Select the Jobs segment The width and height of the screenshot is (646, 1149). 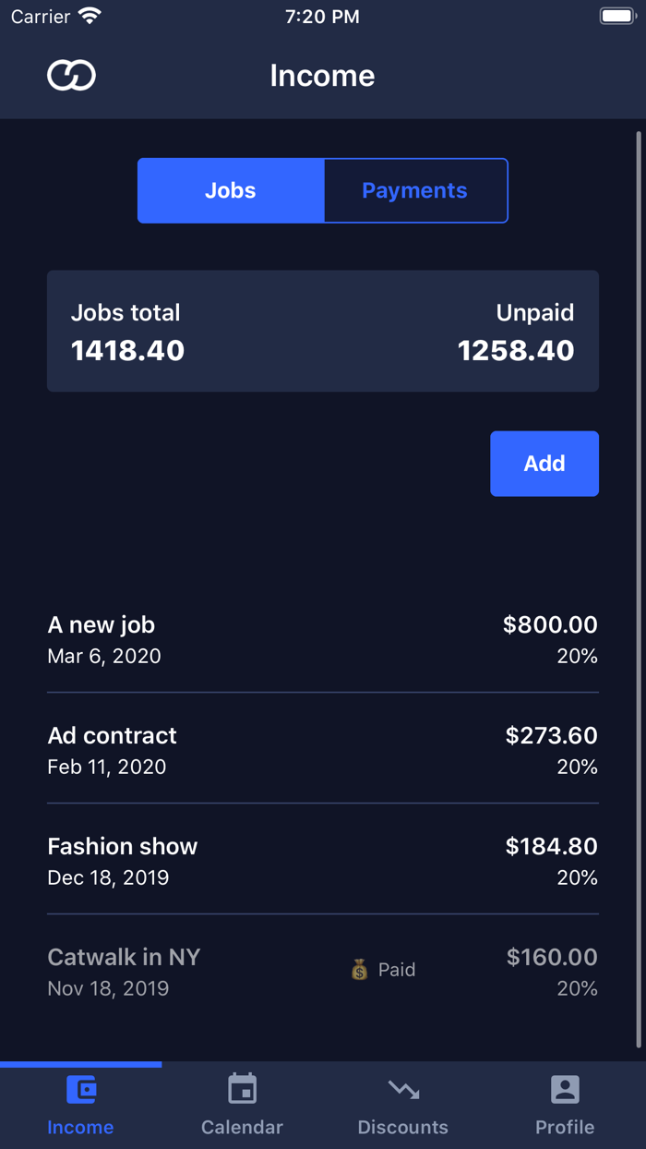tap(231, 190)
